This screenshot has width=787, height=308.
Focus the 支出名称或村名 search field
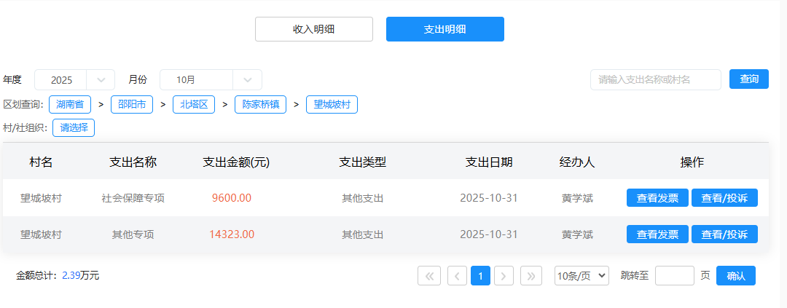655,79
